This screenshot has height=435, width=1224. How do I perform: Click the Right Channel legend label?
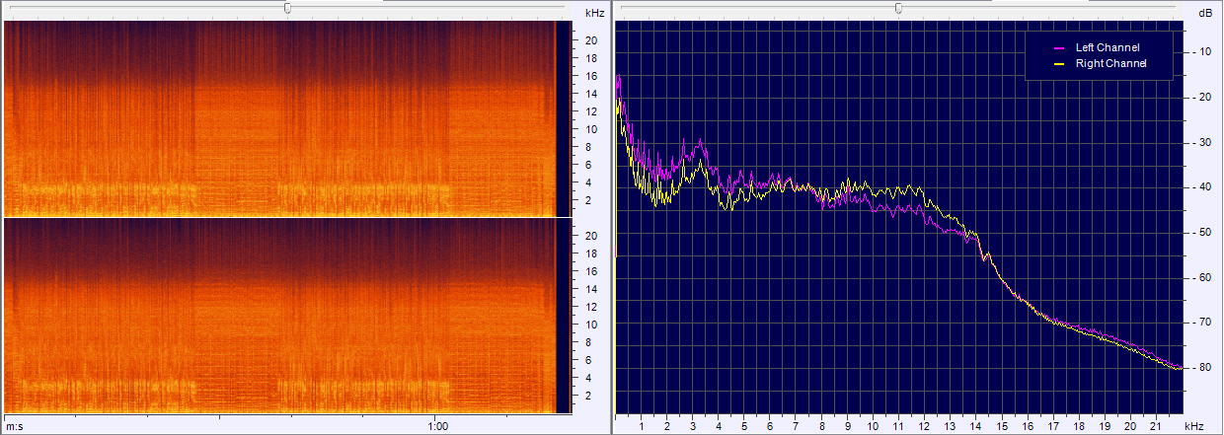click(1110, 63)
